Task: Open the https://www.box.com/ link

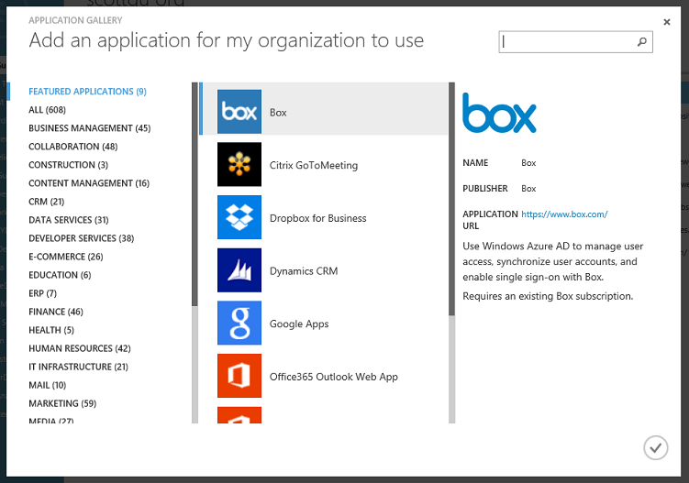Action: click(564, 214)
